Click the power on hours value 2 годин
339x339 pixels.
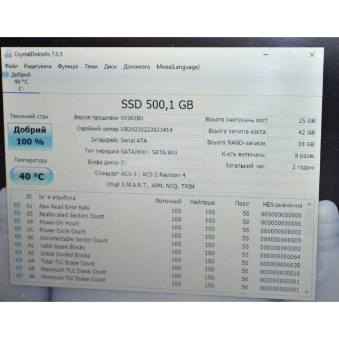[291, 167]
